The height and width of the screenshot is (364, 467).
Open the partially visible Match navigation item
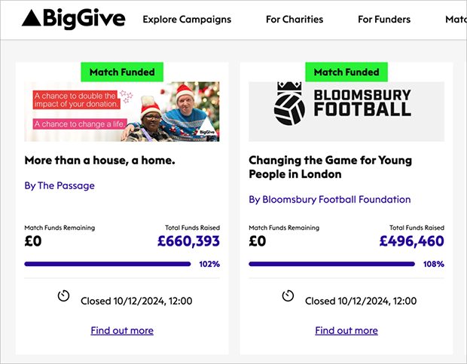tap(456, 20)
